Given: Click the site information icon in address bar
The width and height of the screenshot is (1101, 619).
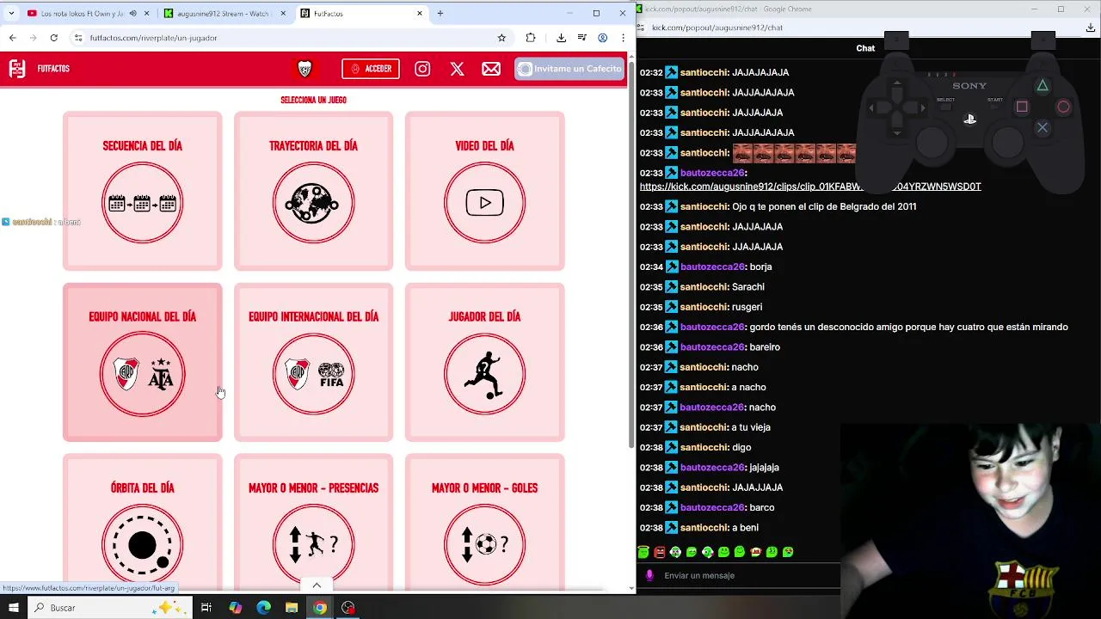Looking at the screenshot, I should (x=78, y=38).
